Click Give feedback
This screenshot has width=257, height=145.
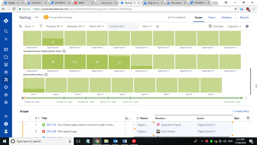[x=177, y=18]
